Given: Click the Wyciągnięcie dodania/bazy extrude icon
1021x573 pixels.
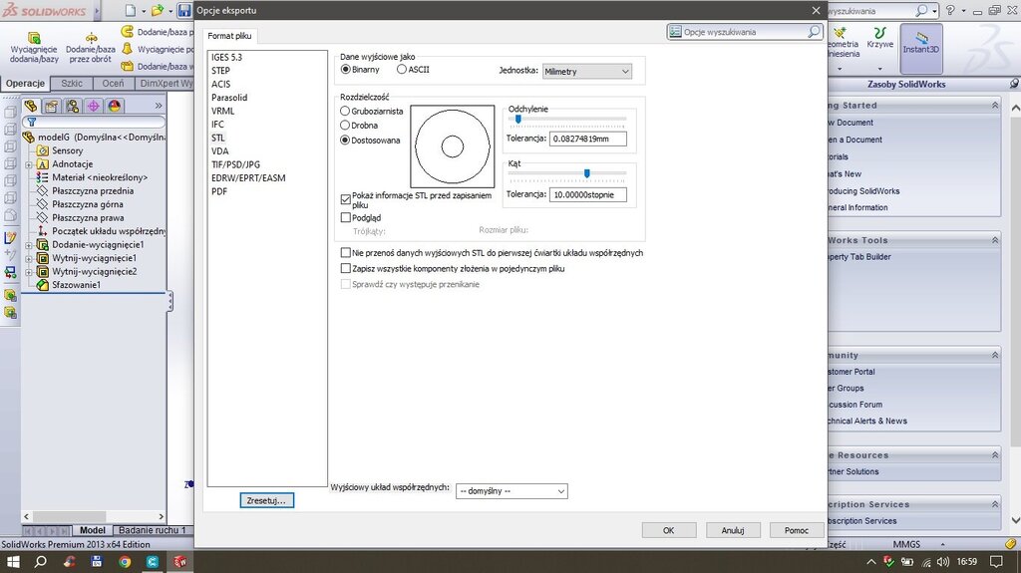Looking at the screenshot, I should (x=34, y=40).
